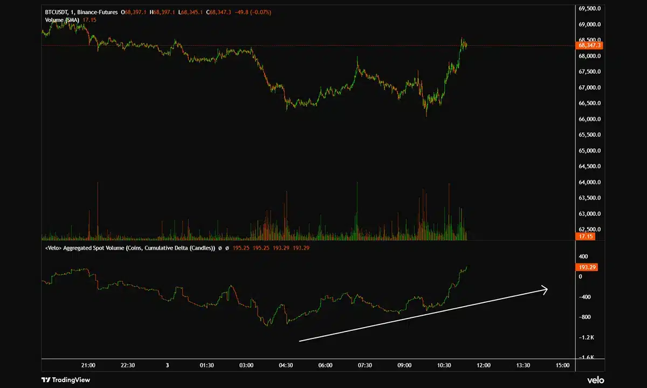Click the Binance-Futures exchange label
647x388 pixels.
[x=98, y=12]
